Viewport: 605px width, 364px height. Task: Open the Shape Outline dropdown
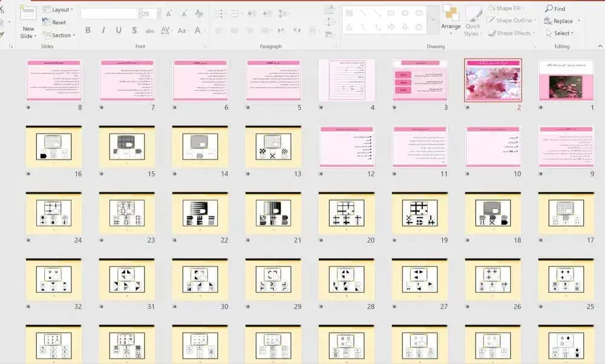click(512, 21)
